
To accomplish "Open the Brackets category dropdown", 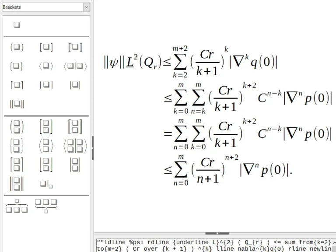I will (x=86, y=7).
